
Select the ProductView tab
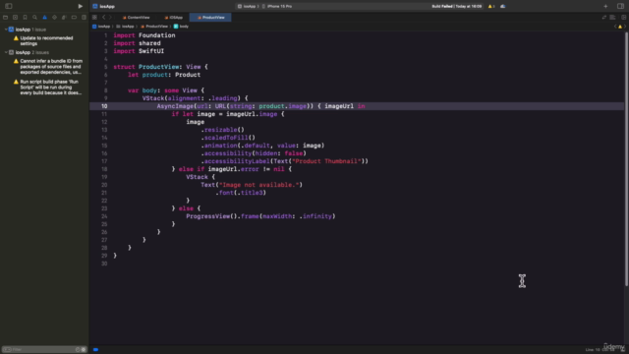pos(211,18)
